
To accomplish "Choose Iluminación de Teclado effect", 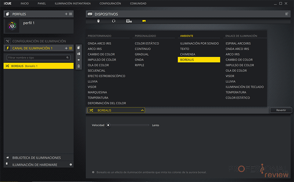I will pos(244,87).
